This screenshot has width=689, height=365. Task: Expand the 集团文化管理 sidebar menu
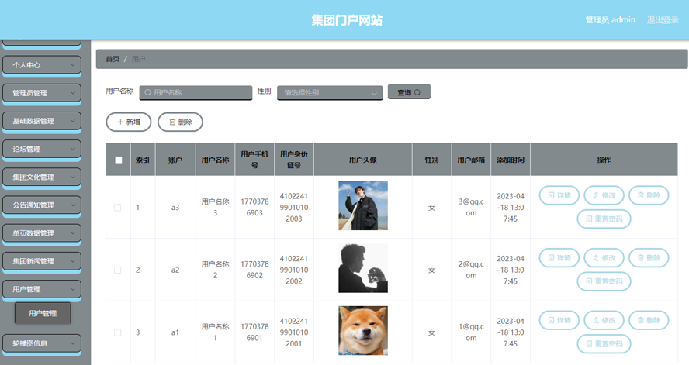(x=42, y=177)
